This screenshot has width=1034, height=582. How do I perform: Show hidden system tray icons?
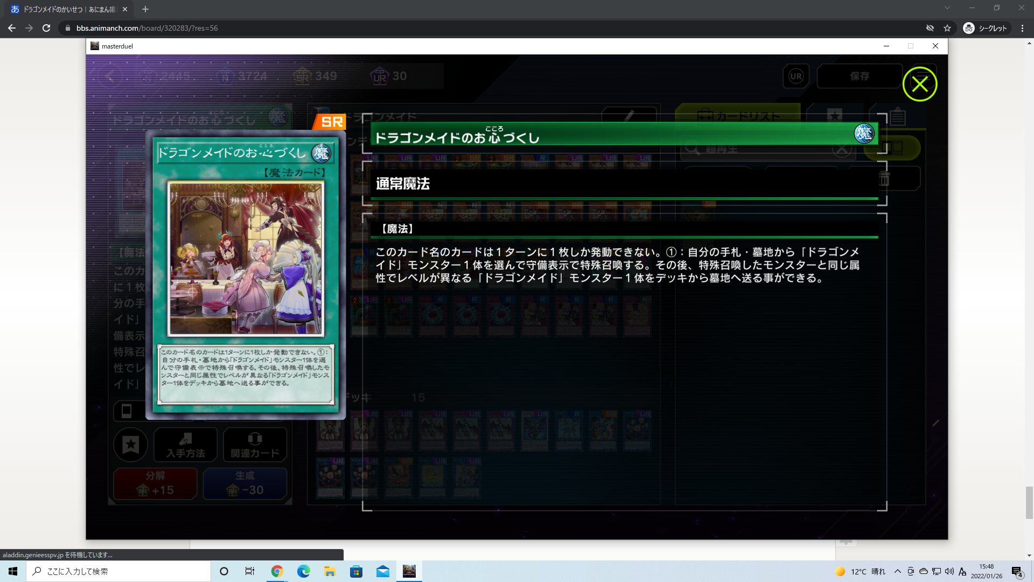(897, 571)
